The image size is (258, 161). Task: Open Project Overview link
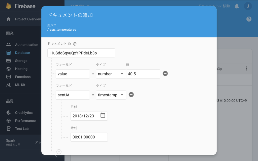pos(28,19)
